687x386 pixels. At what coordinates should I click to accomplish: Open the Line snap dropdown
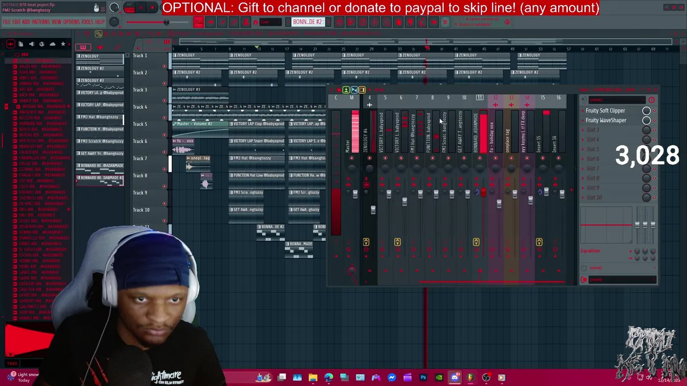pyautogui.click(x=271, y=22)
